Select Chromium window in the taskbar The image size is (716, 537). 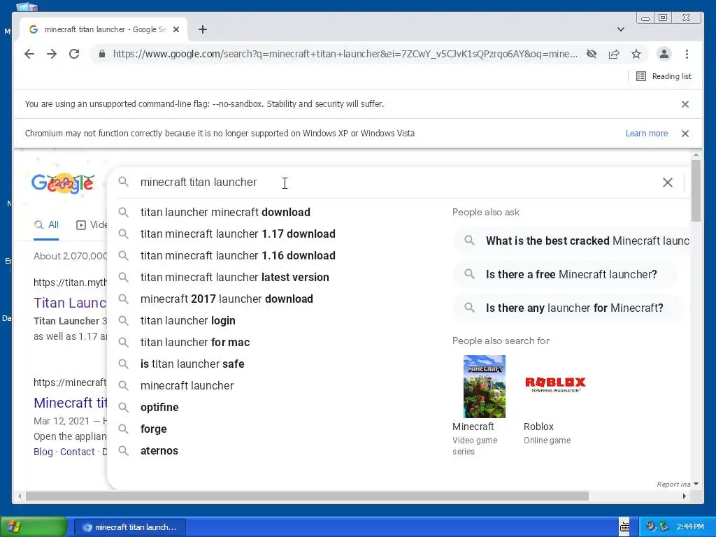pos(129,527)
